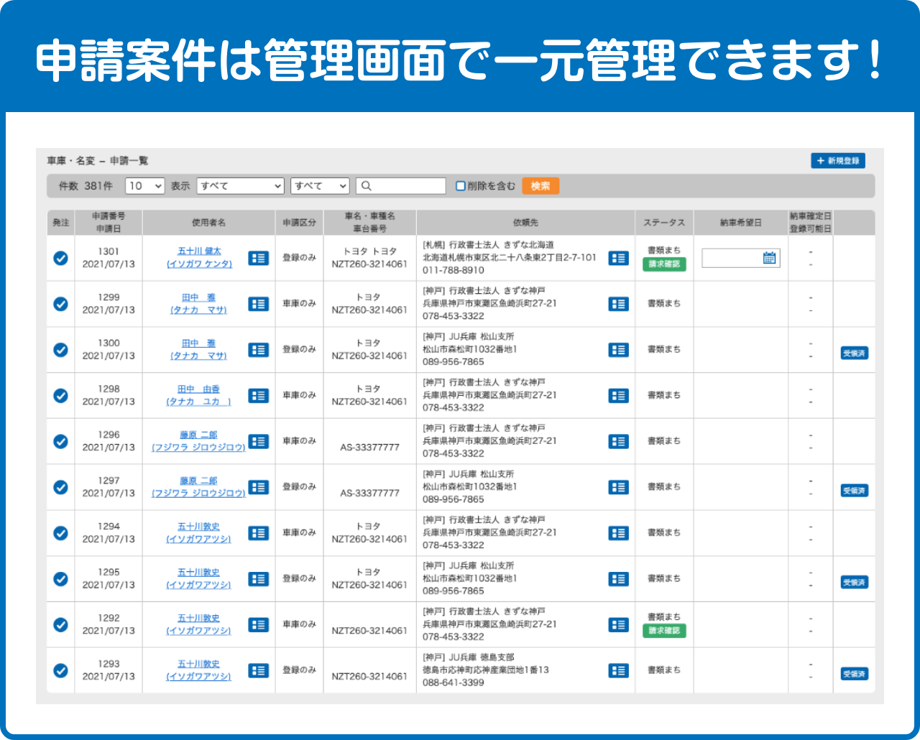
Task: Open 依頼先 detail icon in row 1295
Action: click(x=619, y=579)
